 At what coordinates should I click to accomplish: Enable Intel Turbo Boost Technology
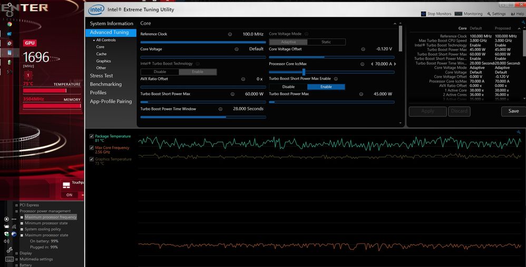198,71
